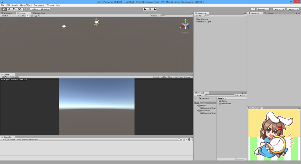Screen dimensions: 301x164
Task: Toggle Global/Local handle rotation
Action: 45,9
